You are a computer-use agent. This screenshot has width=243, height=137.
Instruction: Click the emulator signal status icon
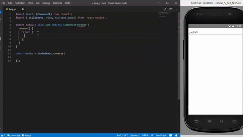[229, 26]
